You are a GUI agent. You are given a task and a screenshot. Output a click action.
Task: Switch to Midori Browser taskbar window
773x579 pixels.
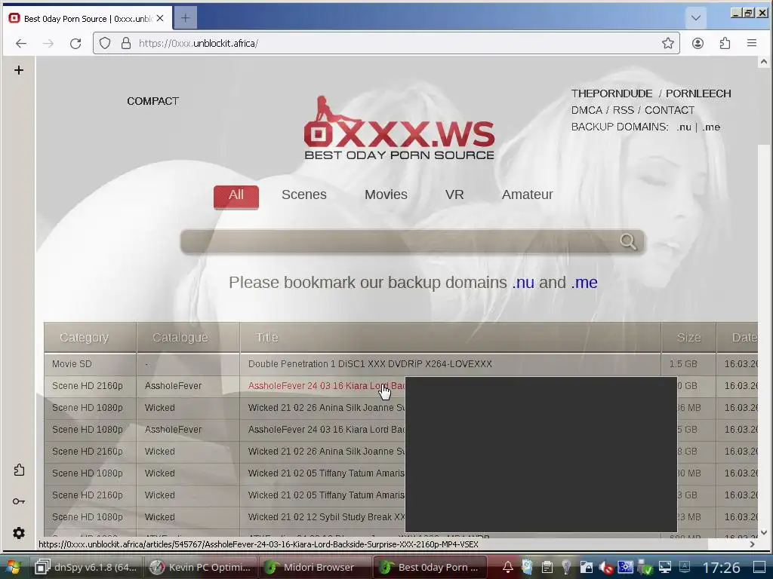(315, 567)
